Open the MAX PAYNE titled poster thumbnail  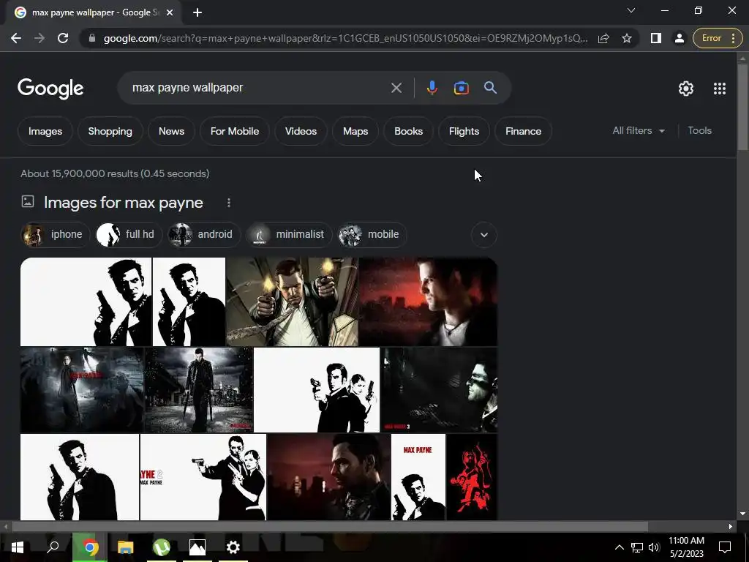418,476
